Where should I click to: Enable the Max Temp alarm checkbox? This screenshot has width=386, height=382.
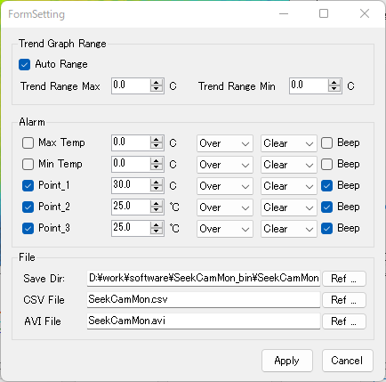[28, 142]
